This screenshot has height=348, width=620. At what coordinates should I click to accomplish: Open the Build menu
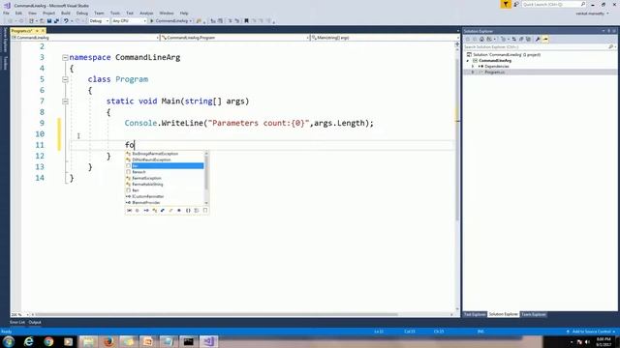(66, 13)
